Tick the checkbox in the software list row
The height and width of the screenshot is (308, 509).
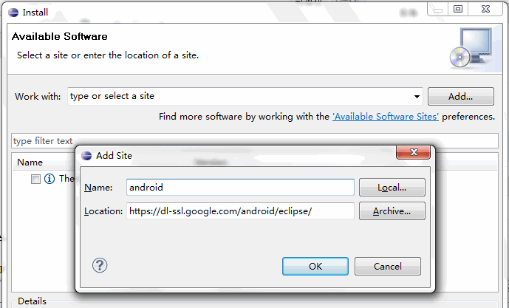coord(35,179)
